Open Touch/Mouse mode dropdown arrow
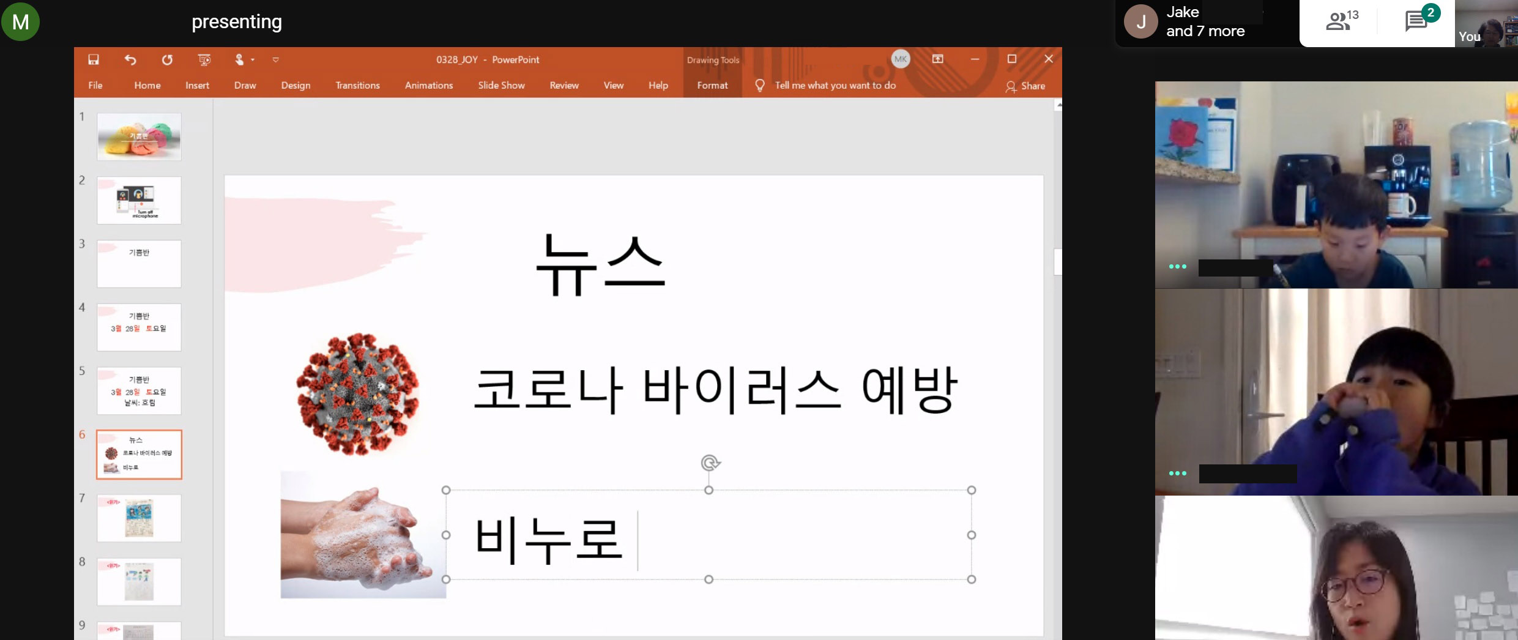The height and width of the screenshot is (640, 1518). pos(253,59)
